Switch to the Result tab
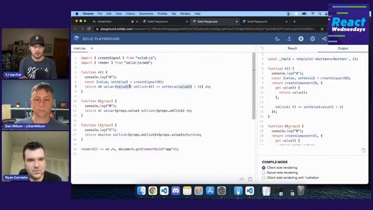 coord(292,48)
